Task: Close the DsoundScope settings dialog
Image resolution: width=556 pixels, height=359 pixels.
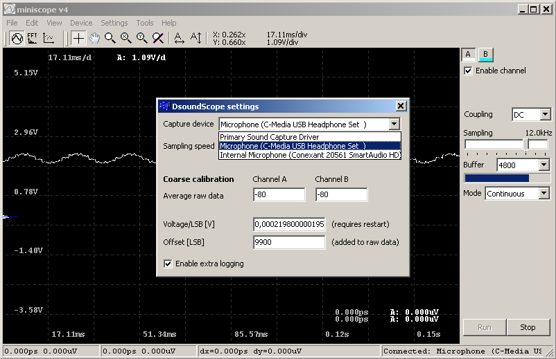Action: pyautogui.click(x=401, y=106)
